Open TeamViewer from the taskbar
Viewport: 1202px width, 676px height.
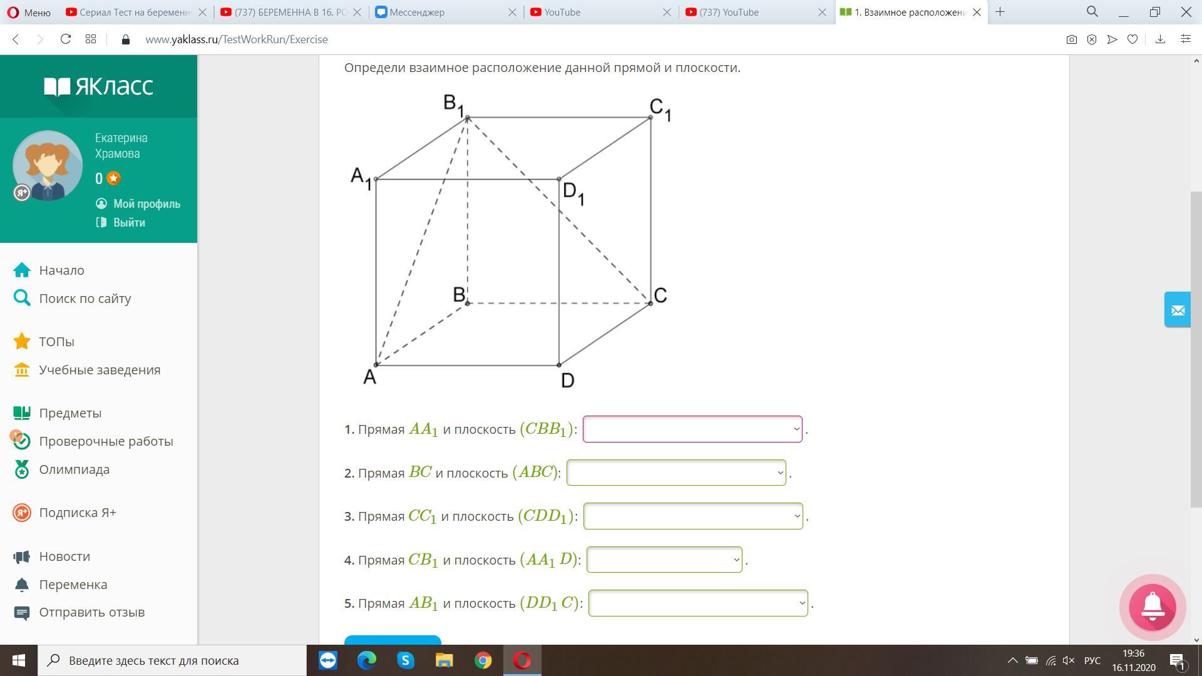coord(328,660)
